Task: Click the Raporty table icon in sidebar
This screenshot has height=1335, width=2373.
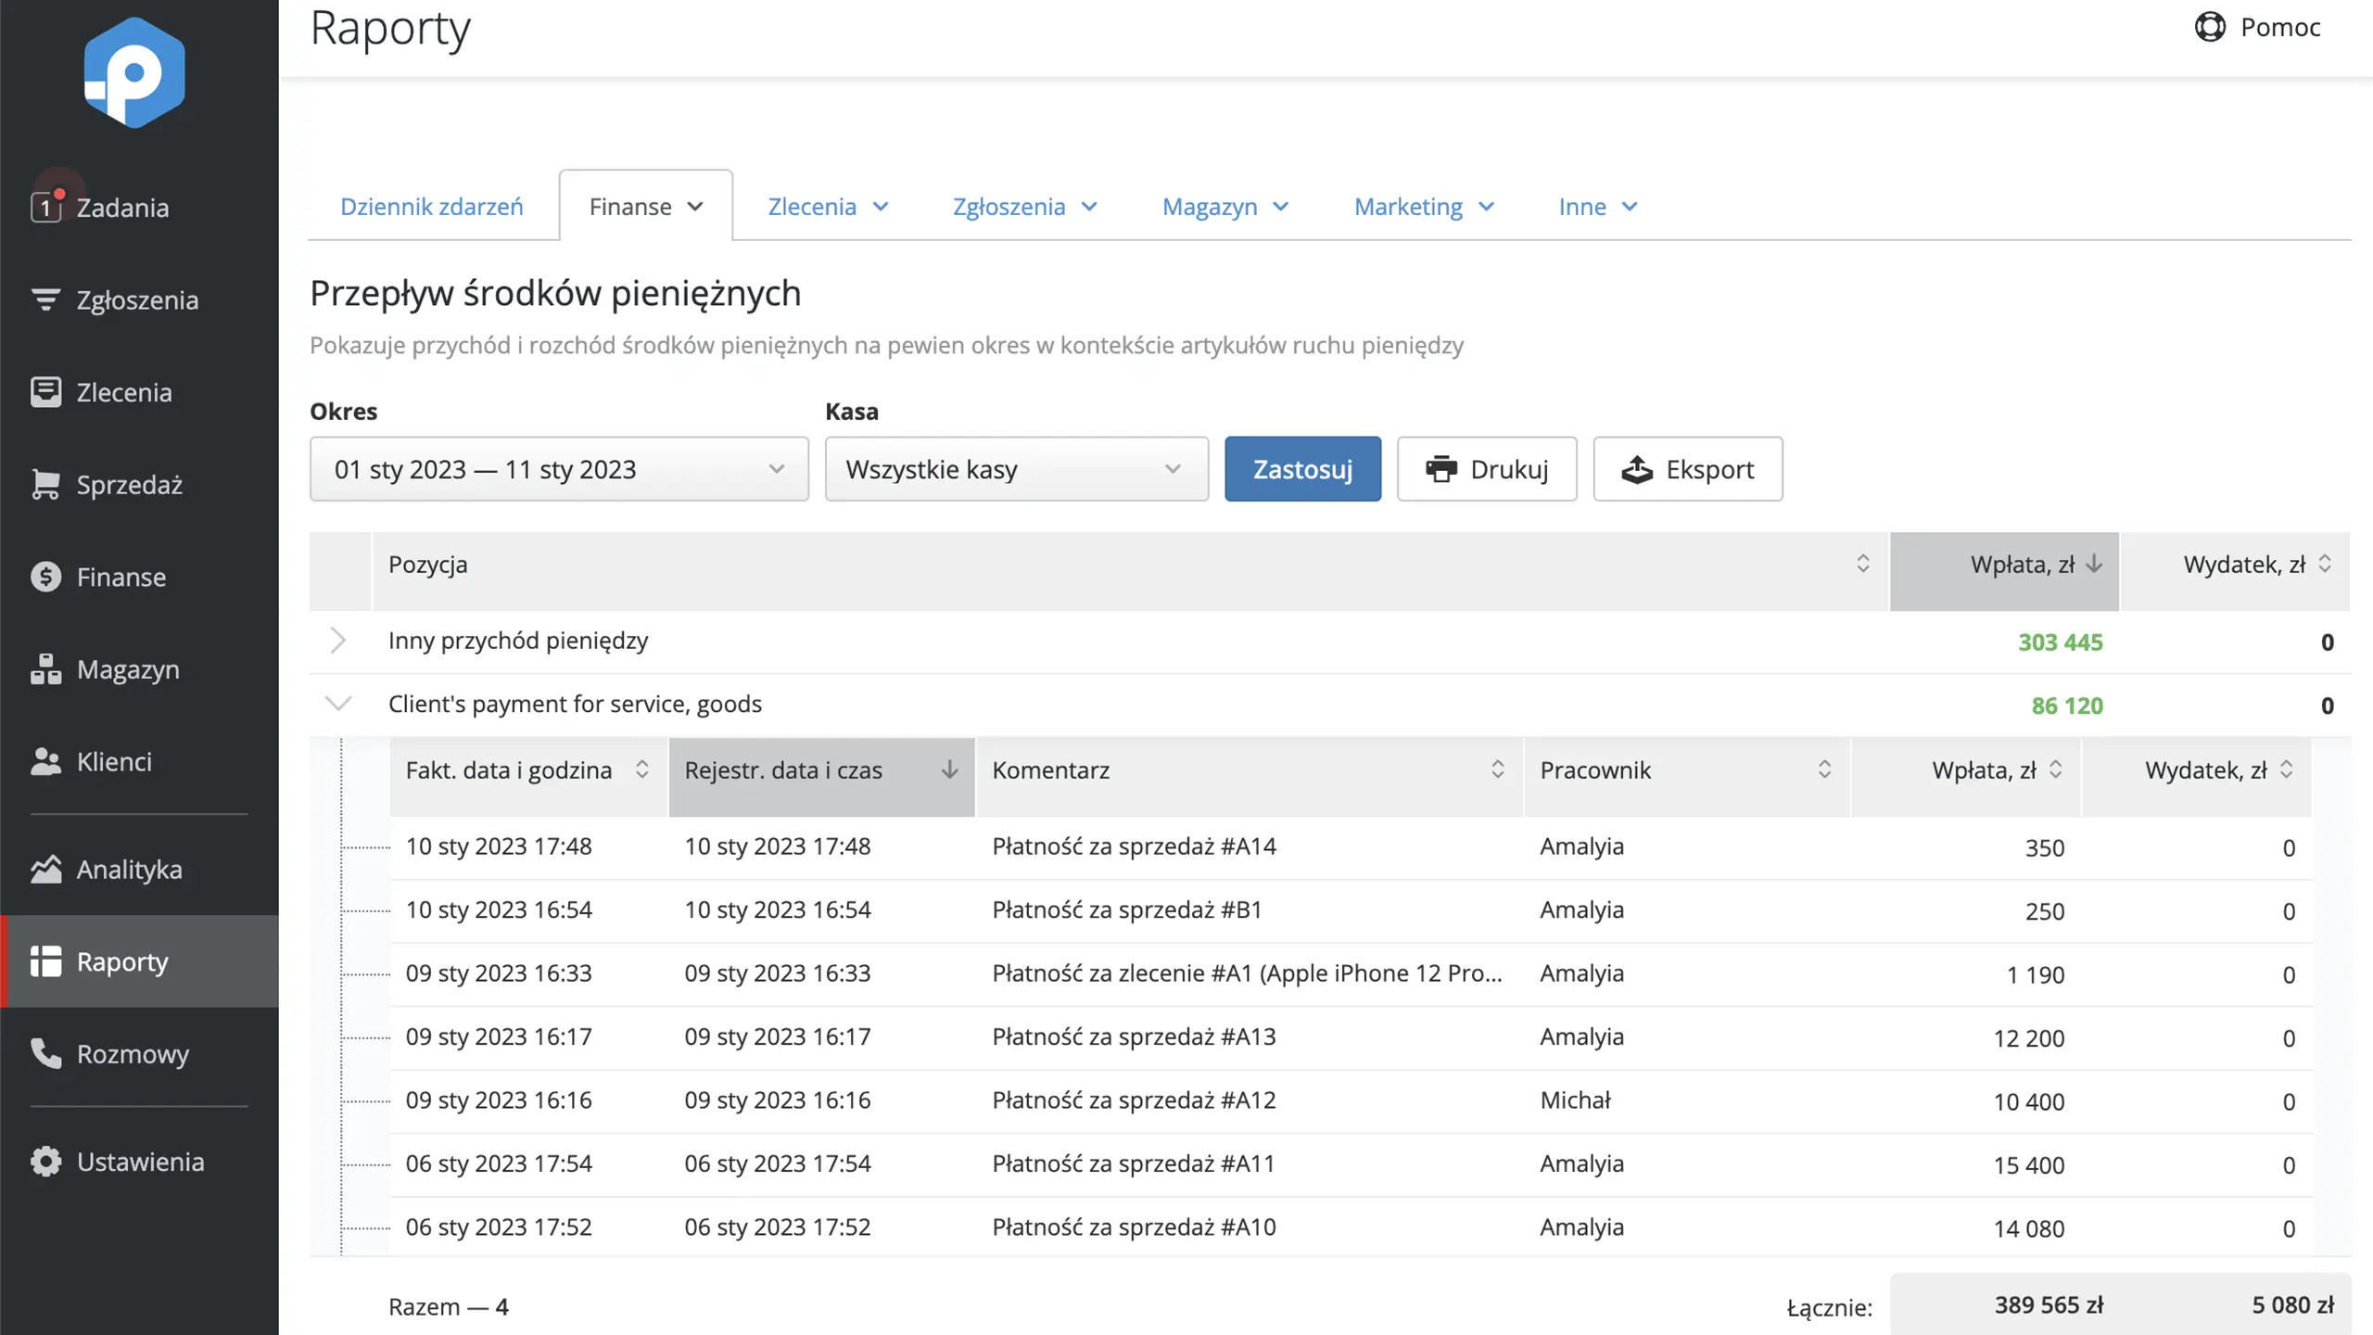Action: point(45,961)
